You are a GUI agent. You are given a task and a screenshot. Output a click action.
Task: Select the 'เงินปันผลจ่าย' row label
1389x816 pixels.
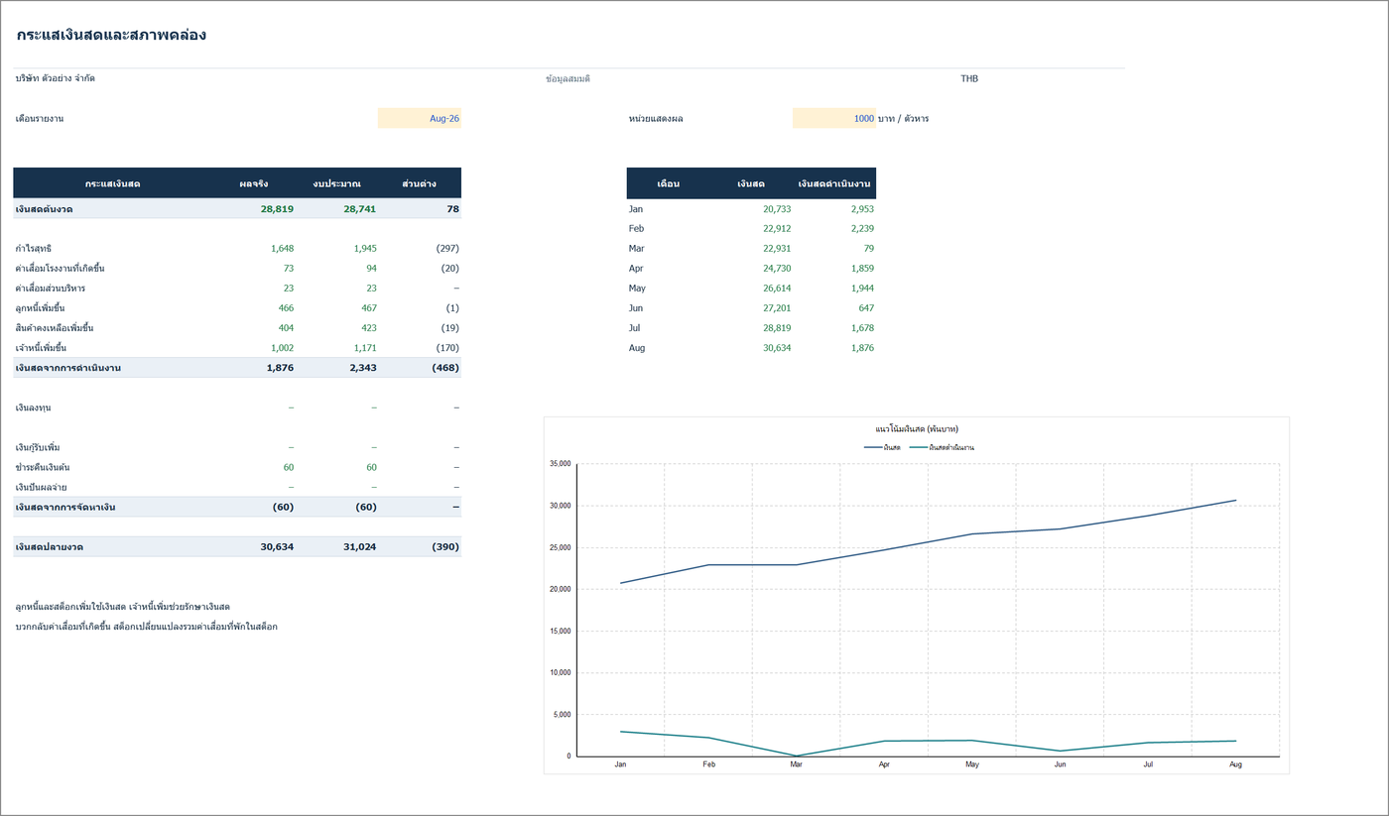pos(42,487)
